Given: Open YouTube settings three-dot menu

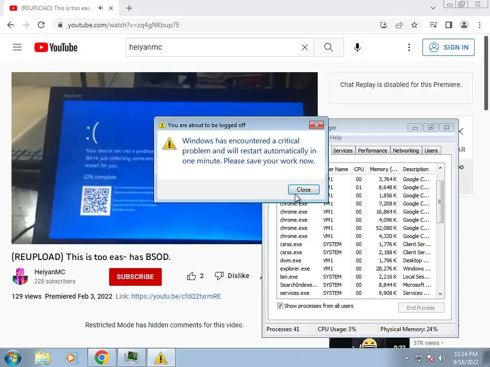Looking at the screenshot, I should click(409, 47).
